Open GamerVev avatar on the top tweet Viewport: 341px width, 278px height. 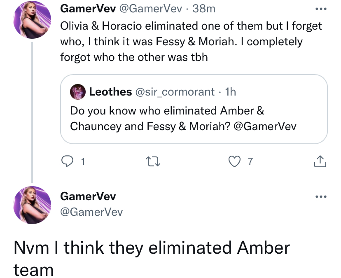[32, 20]
